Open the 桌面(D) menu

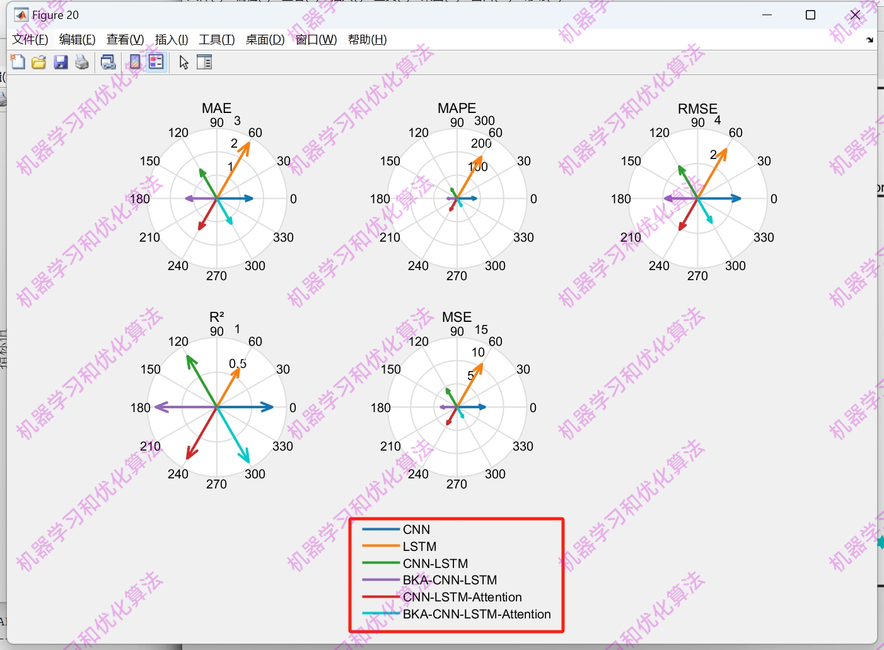pos(265,40)
